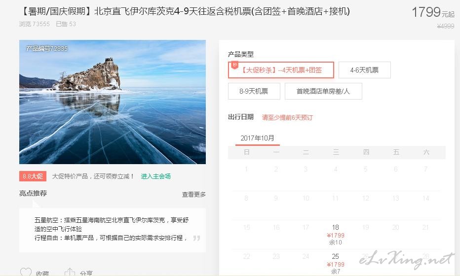Screen dimensions: 460x276
Task: Open the 2017年10月 month tab
Action: pyautogui.click(x=257, y=138)
